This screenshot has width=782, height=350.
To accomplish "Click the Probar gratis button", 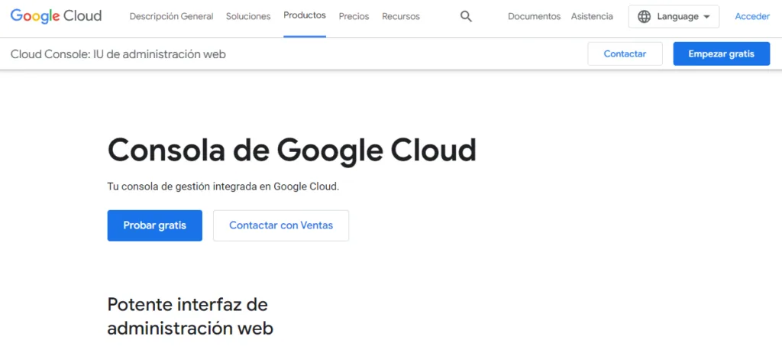I will [154, 225].
